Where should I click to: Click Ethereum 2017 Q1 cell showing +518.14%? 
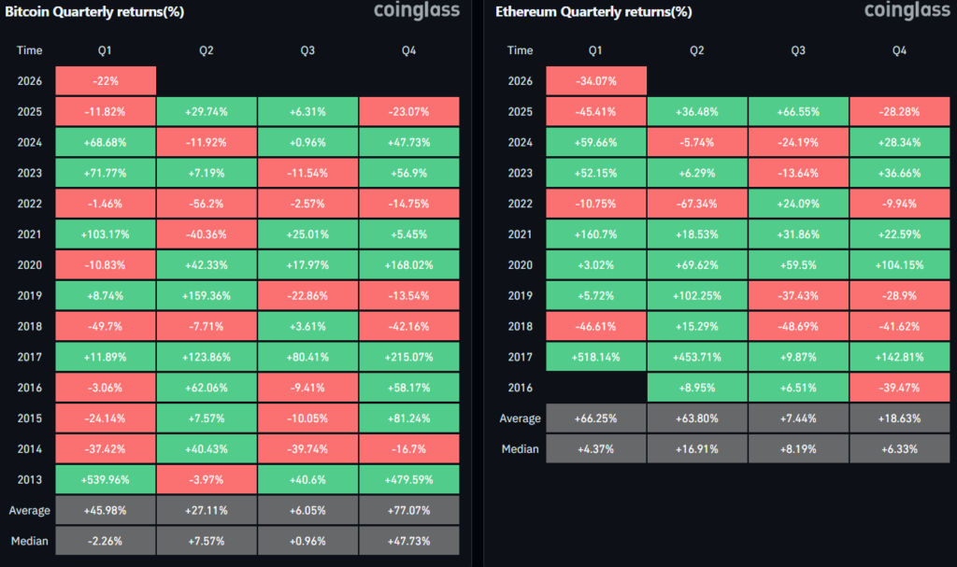(x=596, y=356)
